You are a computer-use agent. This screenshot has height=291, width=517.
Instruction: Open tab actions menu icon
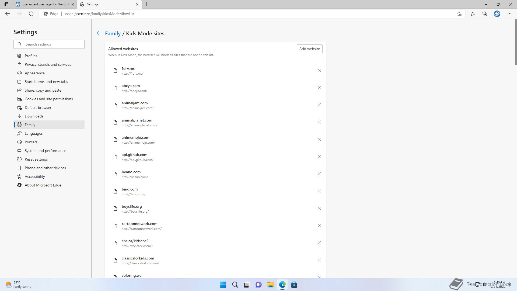(x=6, y=4)
